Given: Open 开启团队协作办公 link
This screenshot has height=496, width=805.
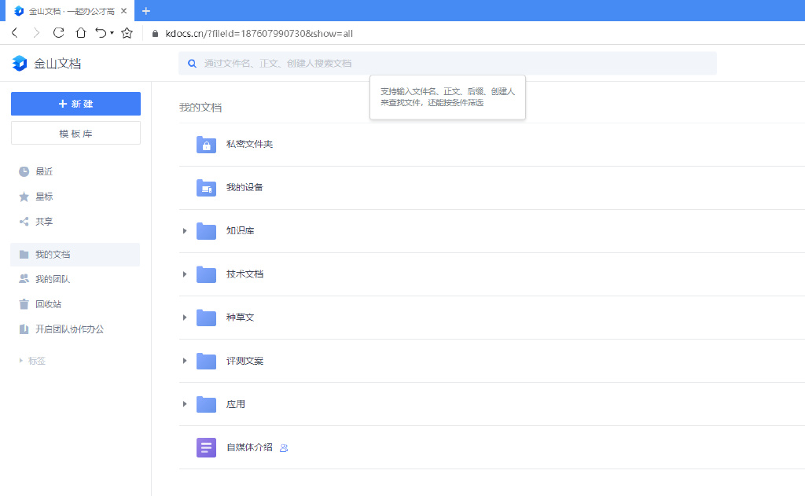Looking at the screenshot, I should click(x=69, y=329).
